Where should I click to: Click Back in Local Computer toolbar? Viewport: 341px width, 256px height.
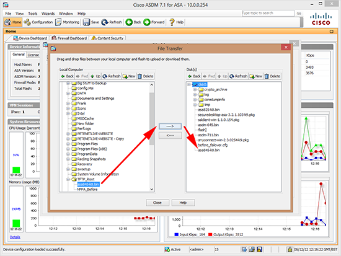pos(67,76)
